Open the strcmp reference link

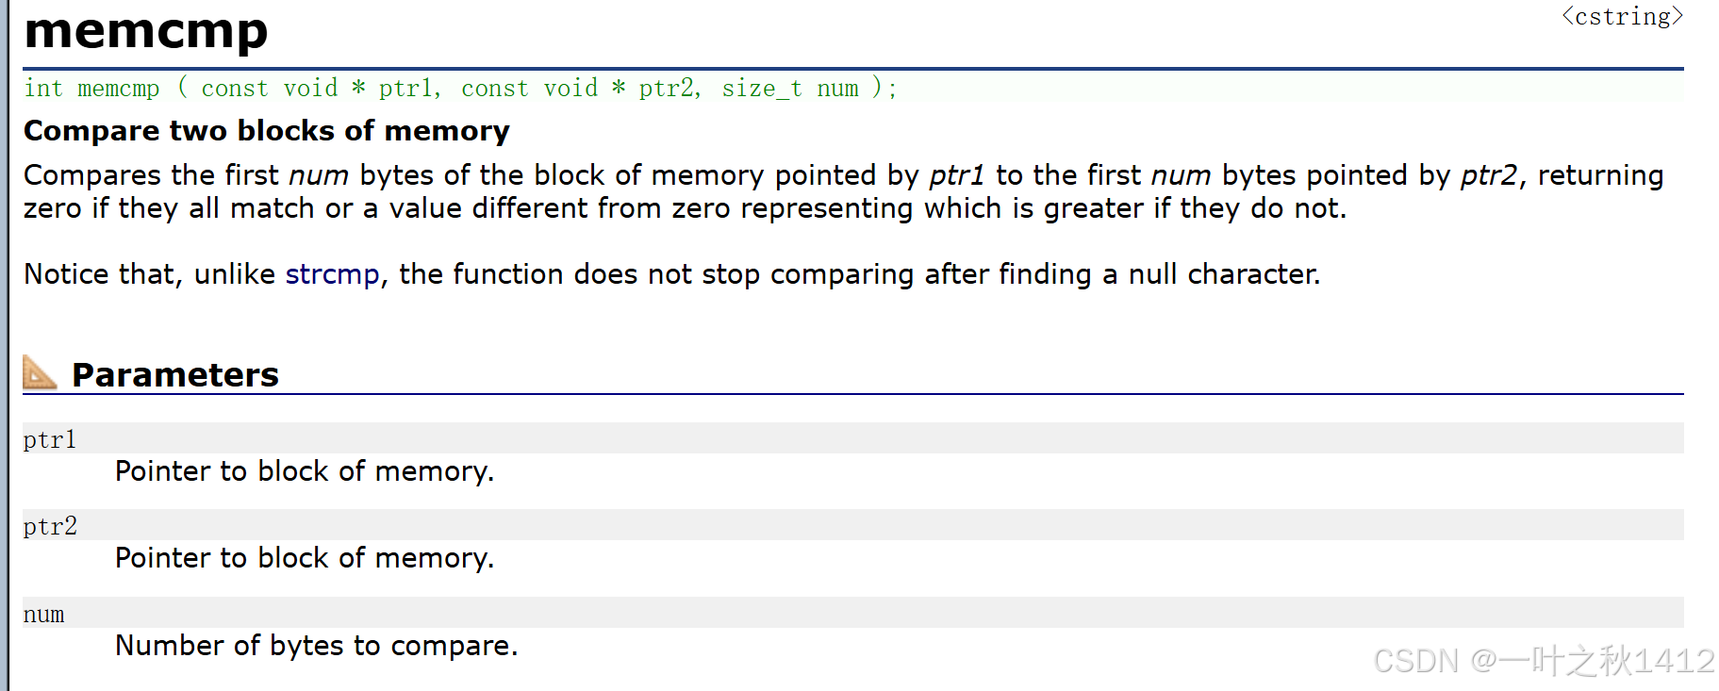coord(332,274)
